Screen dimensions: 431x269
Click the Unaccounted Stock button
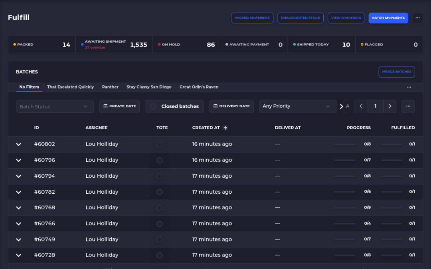click(x=301, y=18)
